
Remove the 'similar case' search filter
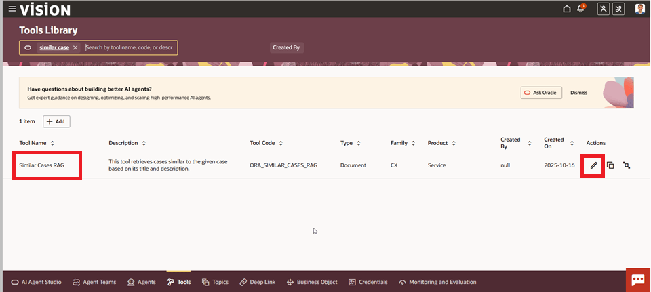[x=75, y=47]
